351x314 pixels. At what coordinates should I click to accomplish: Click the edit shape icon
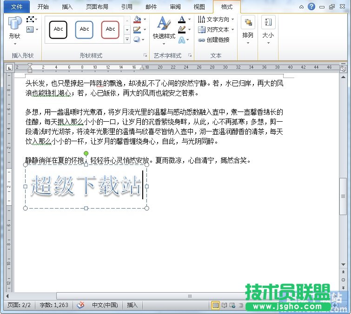point(31,19)
